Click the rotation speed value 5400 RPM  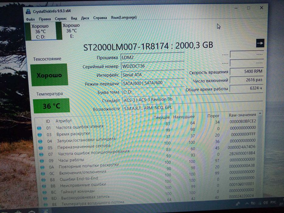tap(247, 72)
